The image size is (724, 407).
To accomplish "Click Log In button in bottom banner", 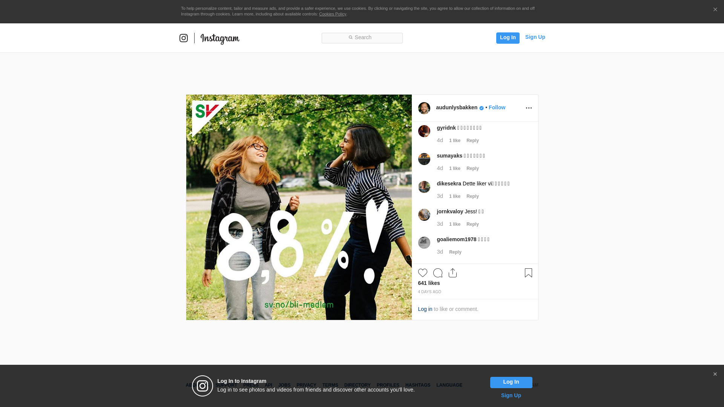I will pyautogui.click(x=511, y=383).
